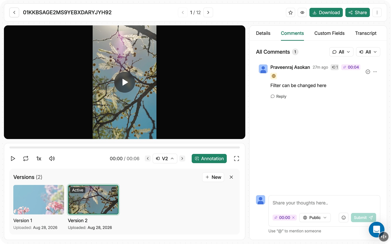The height and width of the screenshot is (244, 391).
Task: Click the Annotation button
Action: coord(209,159)
